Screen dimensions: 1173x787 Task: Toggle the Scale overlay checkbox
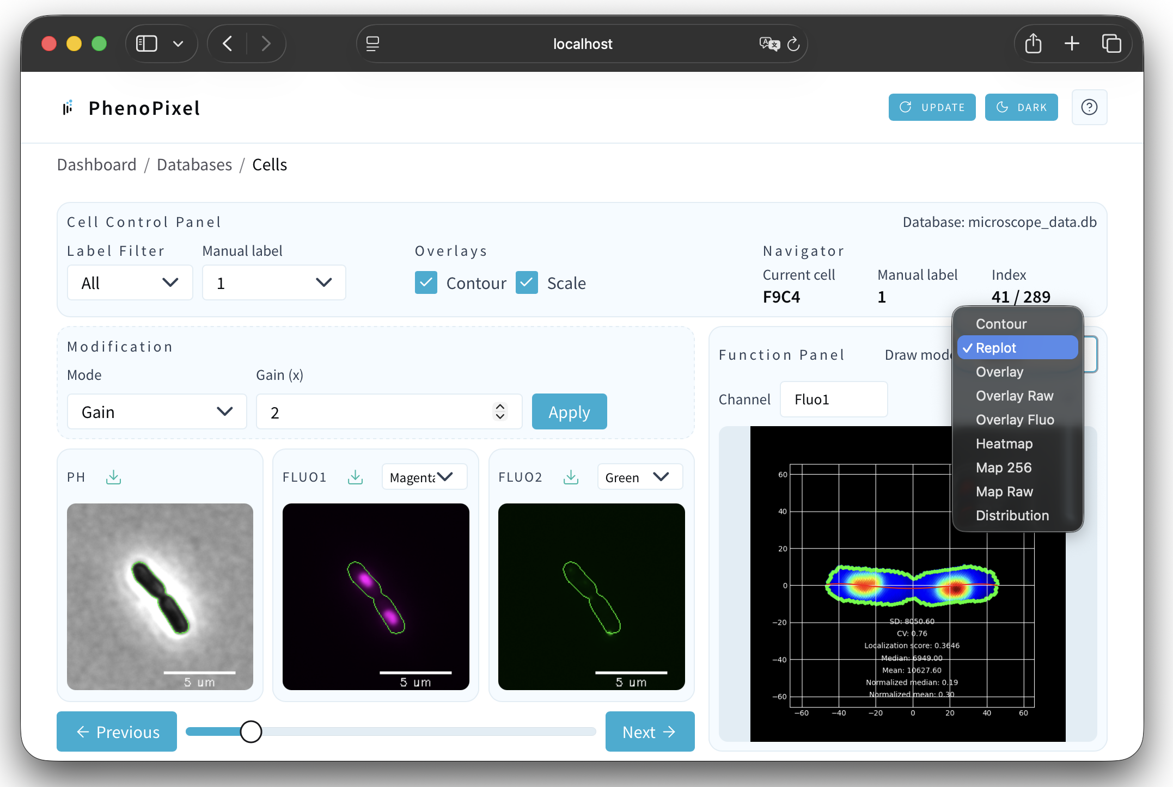(527, 282)
